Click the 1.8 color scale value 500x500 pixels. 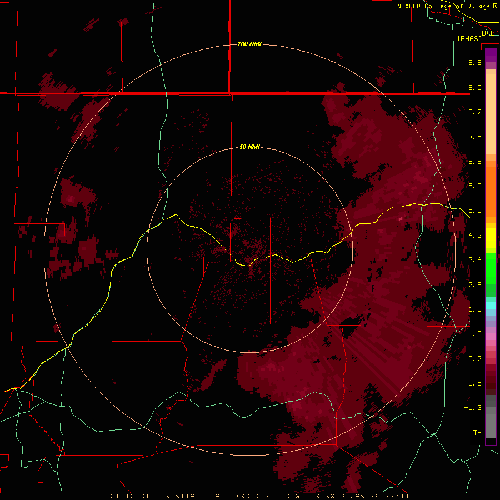point(475,309)
